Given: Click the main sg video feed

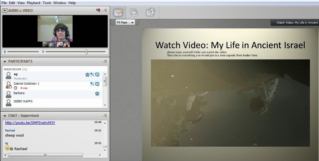Looking at the screenshot, I should click(x=55, y=28).
